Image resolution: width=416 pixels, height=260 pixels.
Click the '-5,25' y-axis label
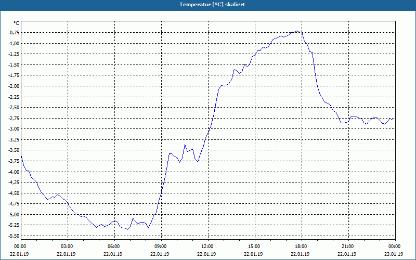pos(15,225)
